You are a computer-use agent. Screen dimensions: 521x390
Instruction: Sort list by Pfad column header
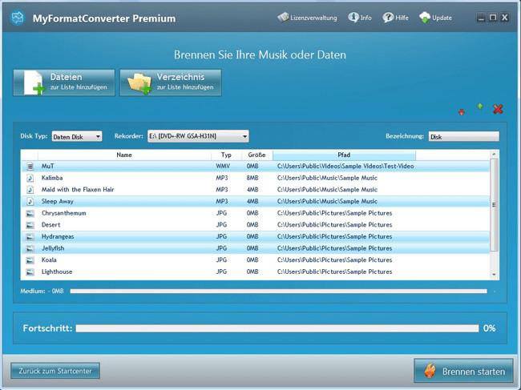[344, 155]
